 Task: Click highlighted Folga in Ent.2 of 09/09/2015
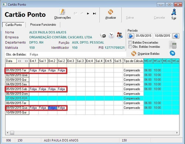click(x=53, y=108)
